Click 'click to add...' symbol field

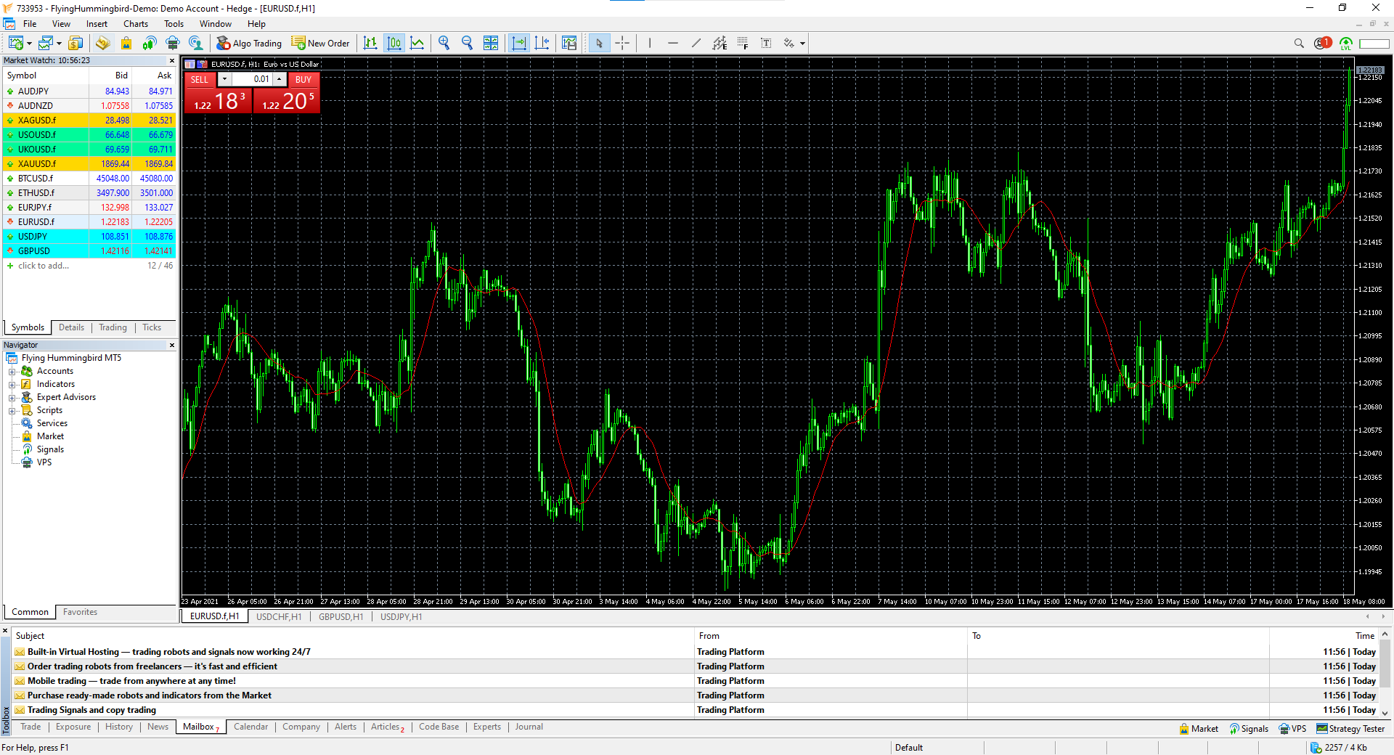click(44, 266)
